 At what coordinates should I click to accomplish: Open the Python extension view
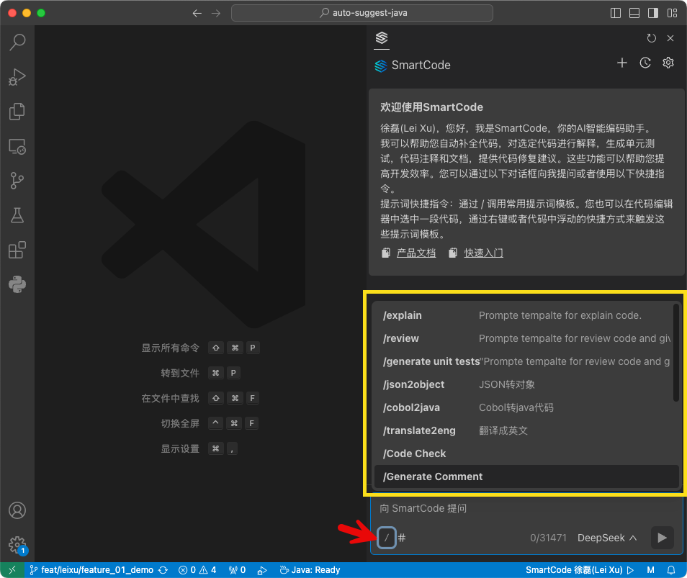pos(17,284)
